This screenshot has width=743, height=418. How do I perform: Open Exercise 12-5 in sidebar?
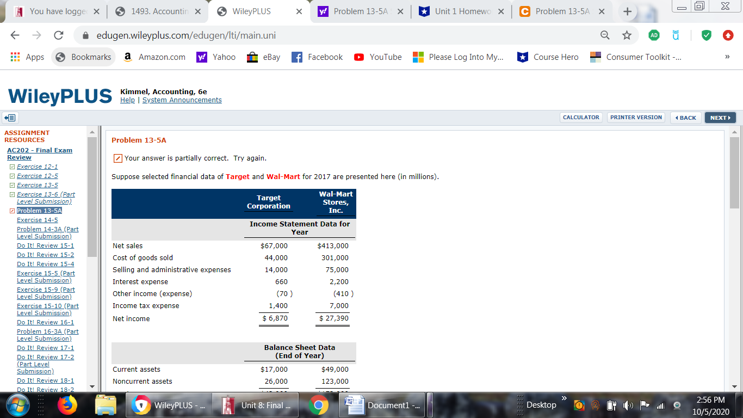click(x=37, y=176)
